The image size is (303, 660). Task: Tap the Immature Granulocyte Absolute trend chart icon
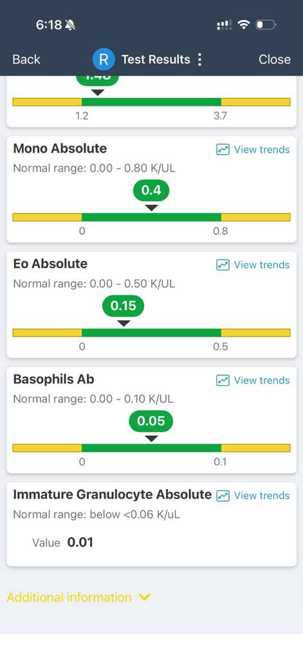pyautogui.click(x=223, y=496)
